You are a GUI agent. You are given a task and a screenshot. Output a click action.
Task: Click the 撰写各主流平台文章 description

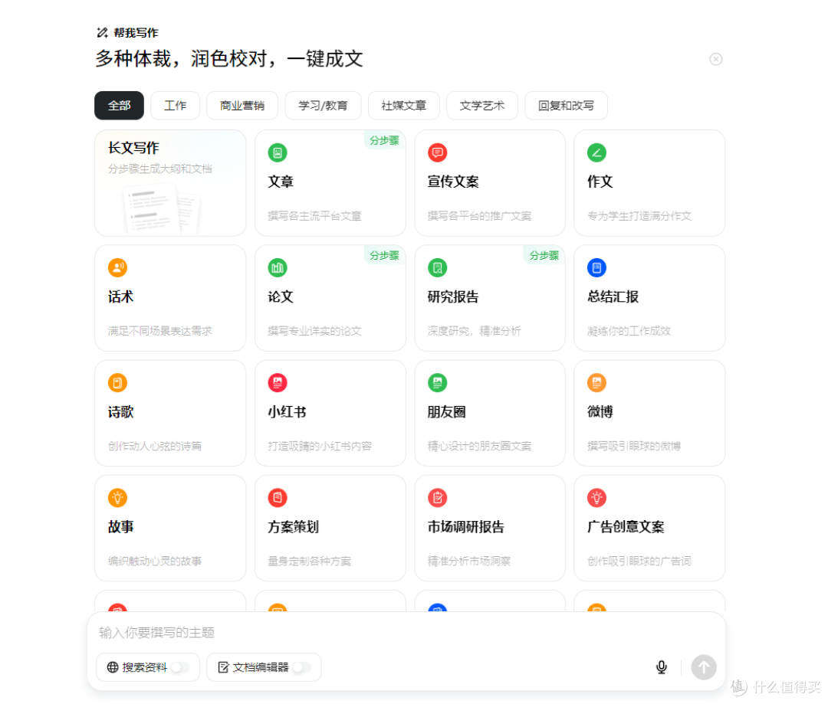(x=315, y=216)
